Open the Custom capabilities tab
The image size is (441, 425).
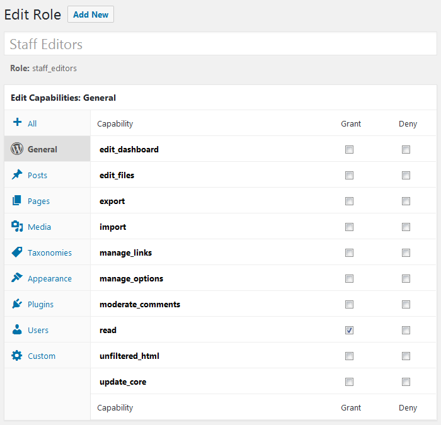[47, 356]
